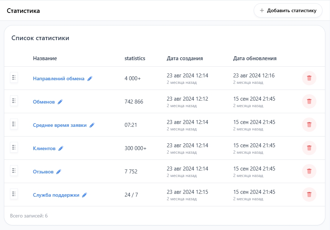330x230 pixels.
Task: Click the Дата создания column header
Action: (x=185, y=58)
